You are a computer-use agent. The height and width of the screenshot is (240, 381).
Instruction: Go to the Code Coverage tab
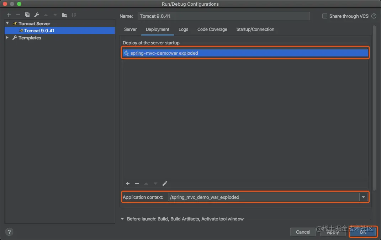[x=212, y=29]
